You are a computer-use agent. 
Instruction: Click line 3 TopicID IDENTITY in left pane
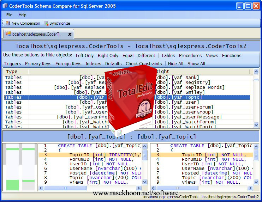pos(90,155)
